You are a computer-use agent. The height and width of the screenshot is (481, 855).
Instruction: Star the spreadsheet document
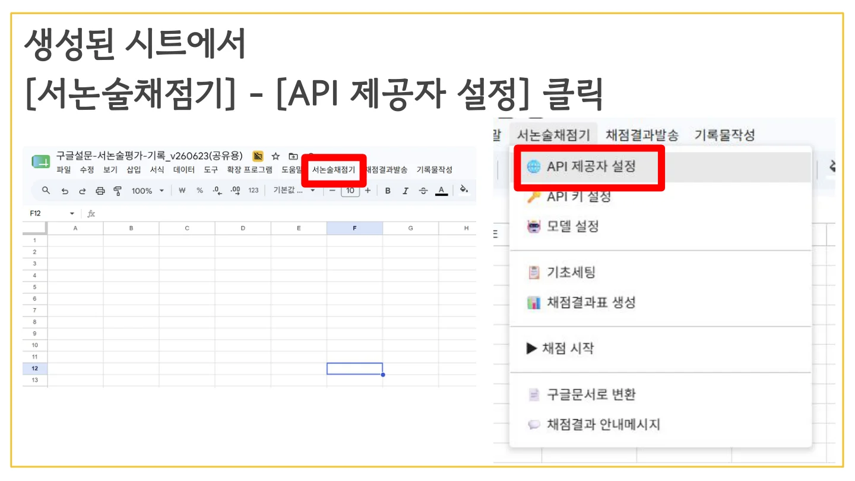pyautogui.click(x=275, y=156)
